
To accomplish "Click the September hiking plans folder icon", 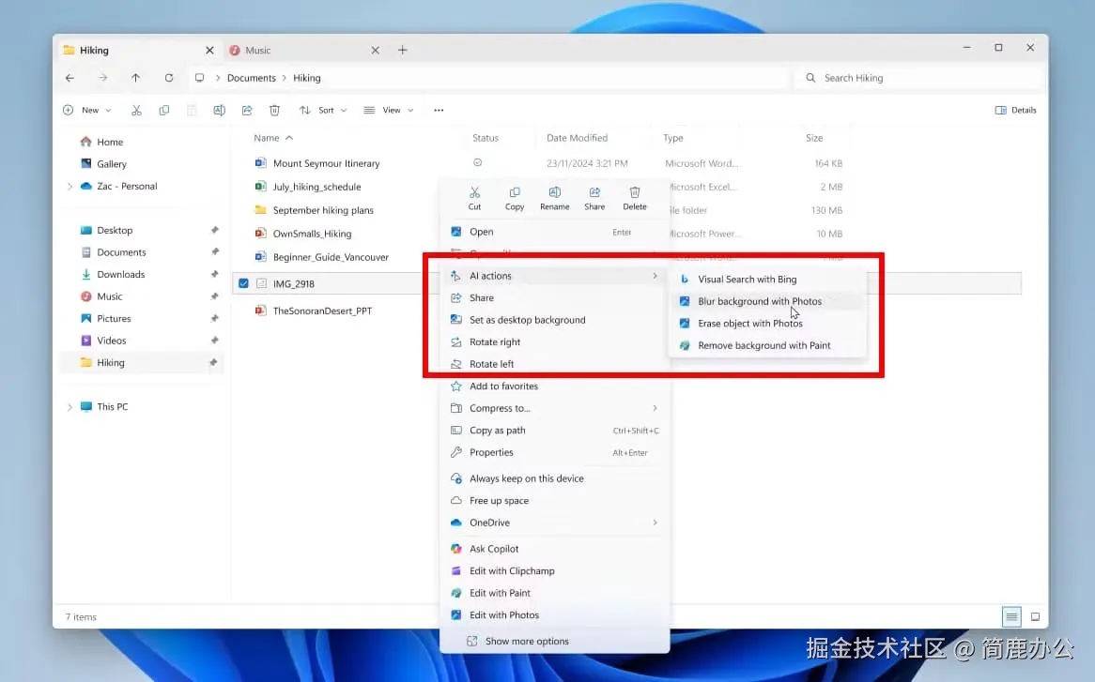I will point(260,210).
